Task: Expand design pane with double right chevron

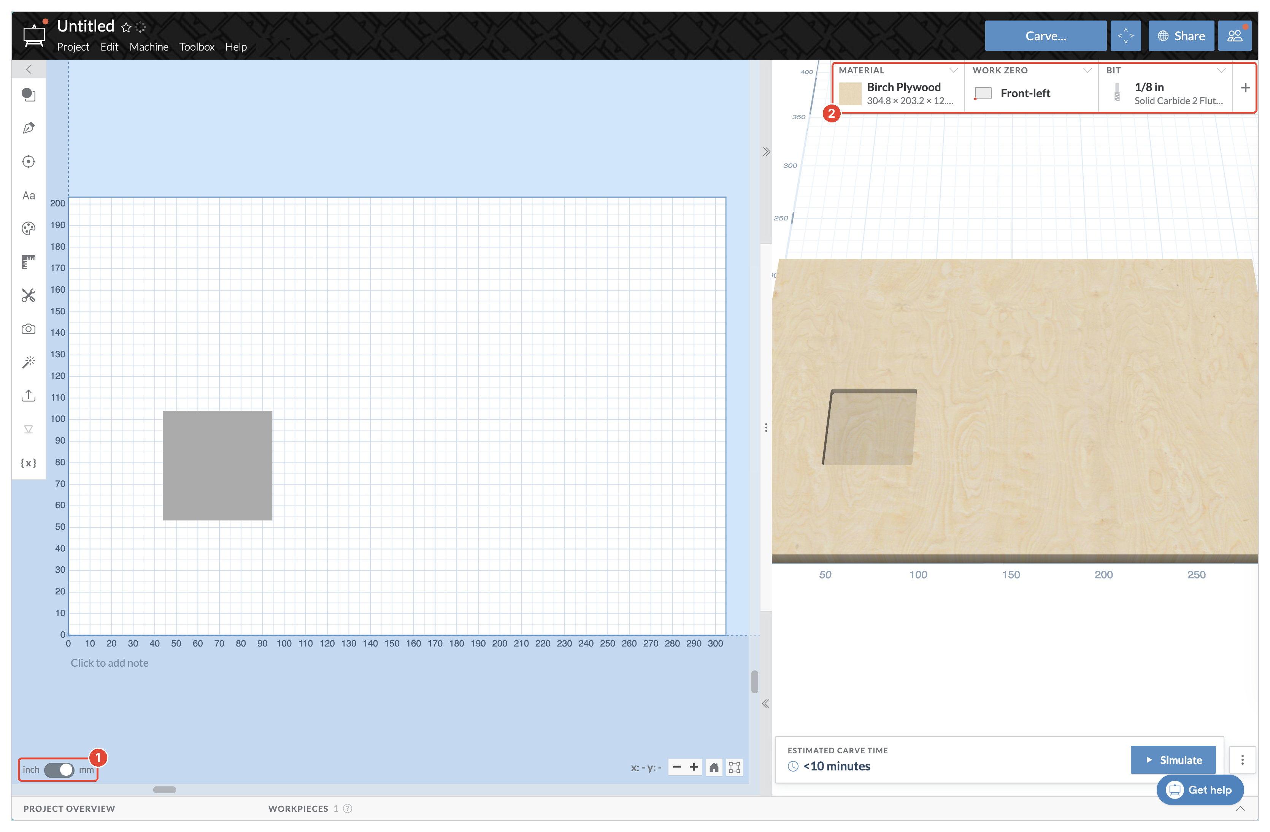Action: point(766,152)
